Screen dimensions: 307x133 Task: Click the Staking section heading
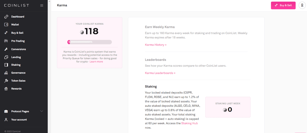(151, 87)
